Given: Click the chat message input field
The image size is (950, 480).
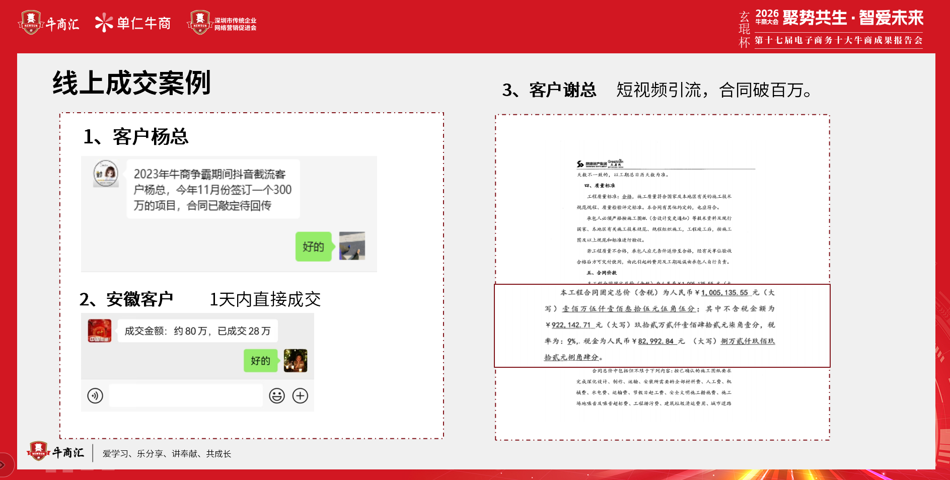Looking at the screenshot, I should point(186,395).
